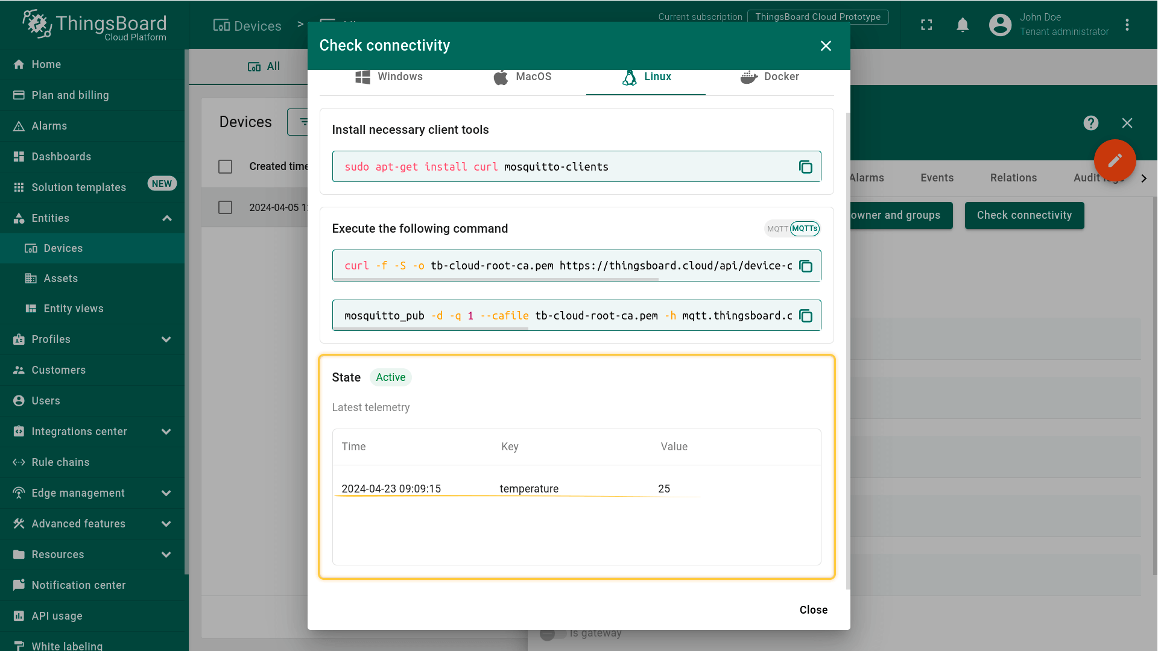Expand the Profiles sidebar menu
This screenshot has height=651, width=1158.
[166, 339]
